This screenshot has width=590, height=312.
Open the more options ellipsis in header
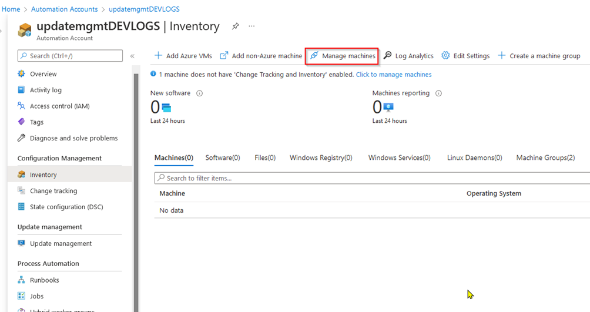[x=252, y=26]
